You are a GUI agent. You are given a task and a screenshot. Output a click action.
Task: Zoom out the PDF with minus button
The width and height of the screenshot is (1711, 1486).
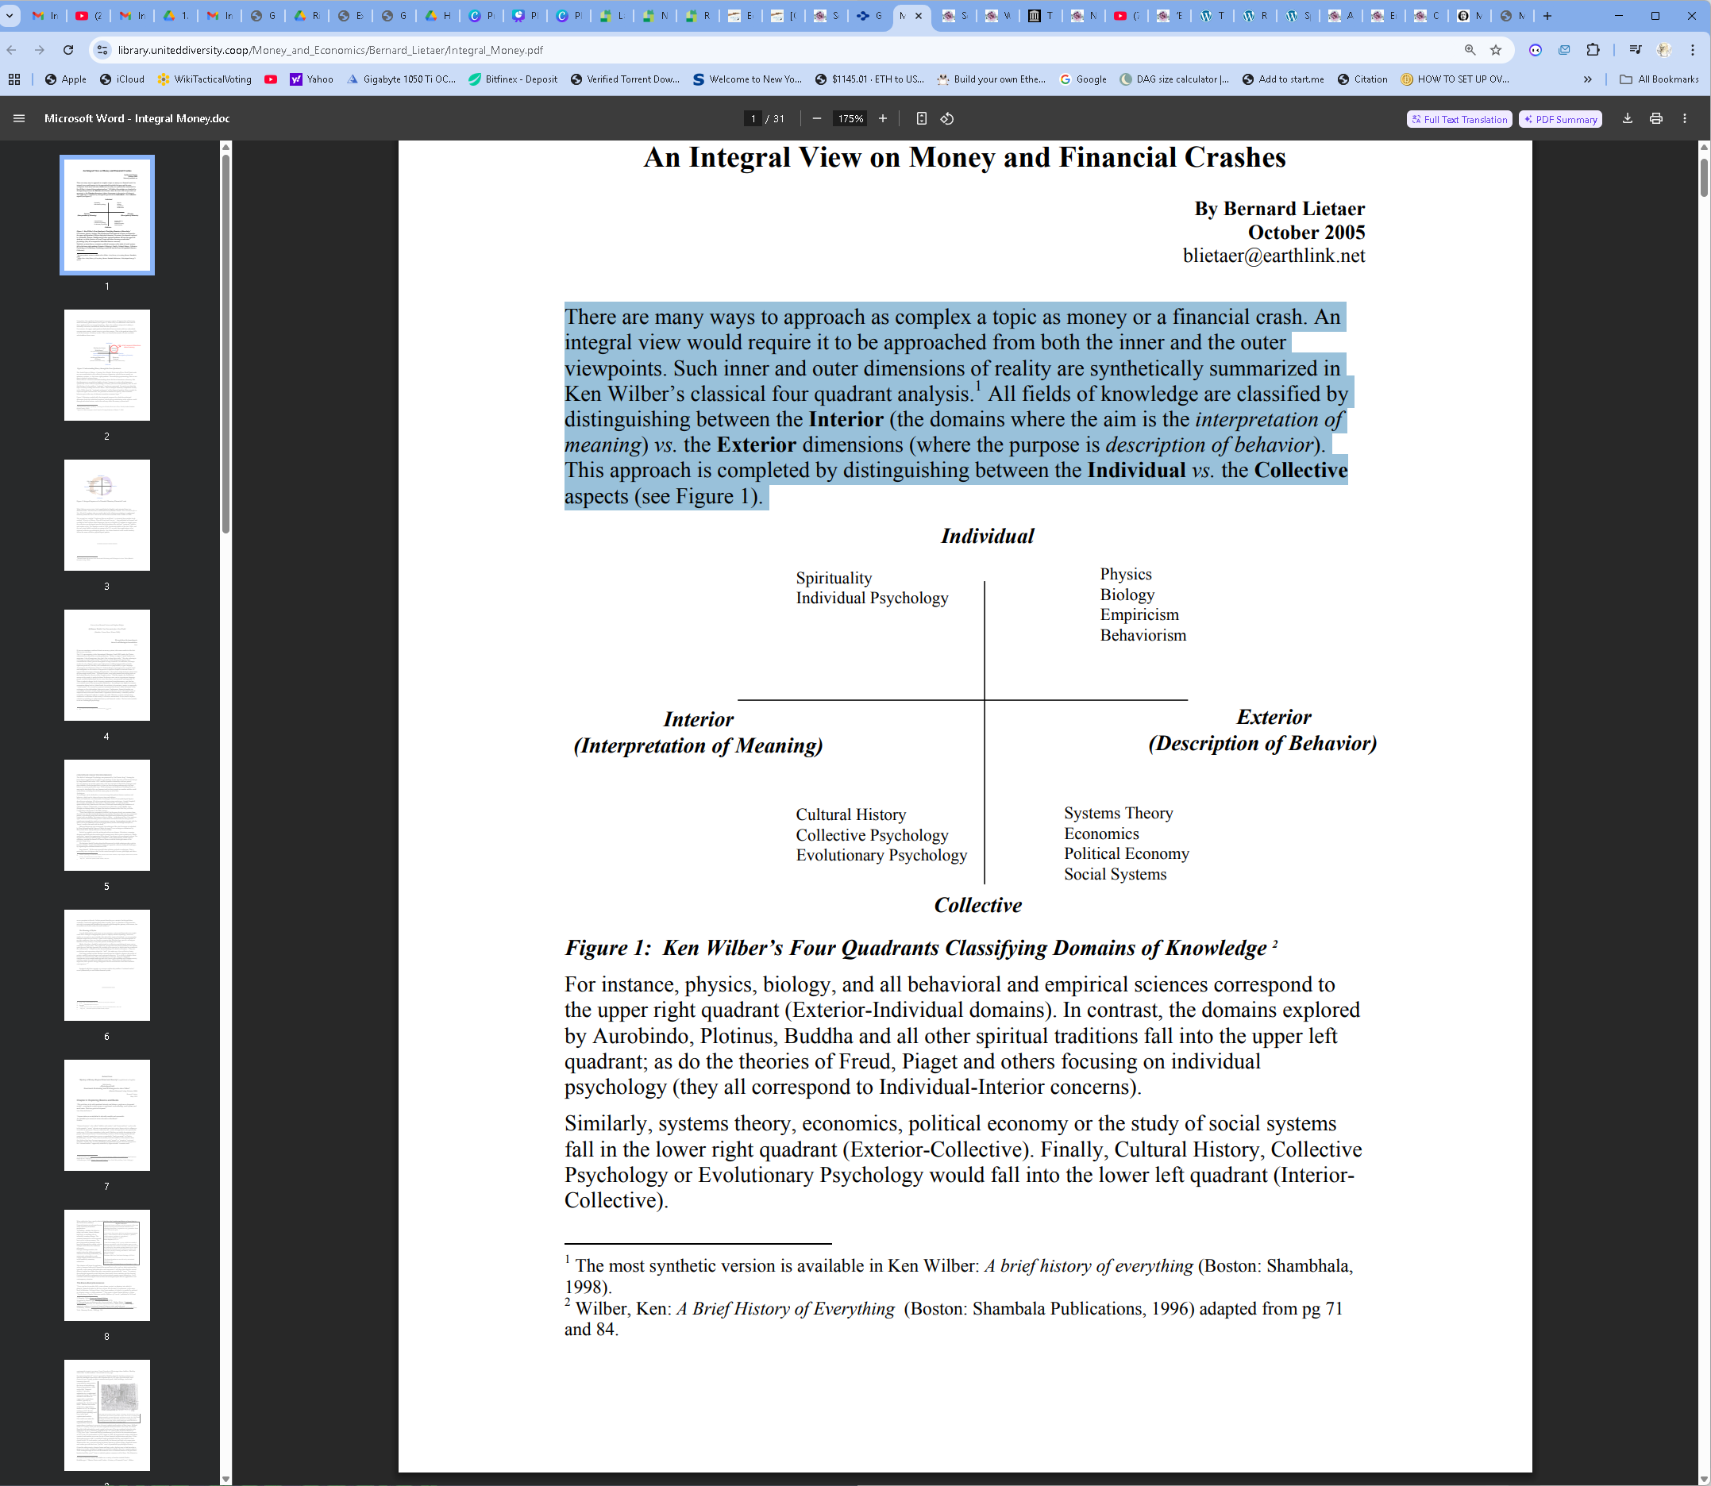[x=817, y=118]
